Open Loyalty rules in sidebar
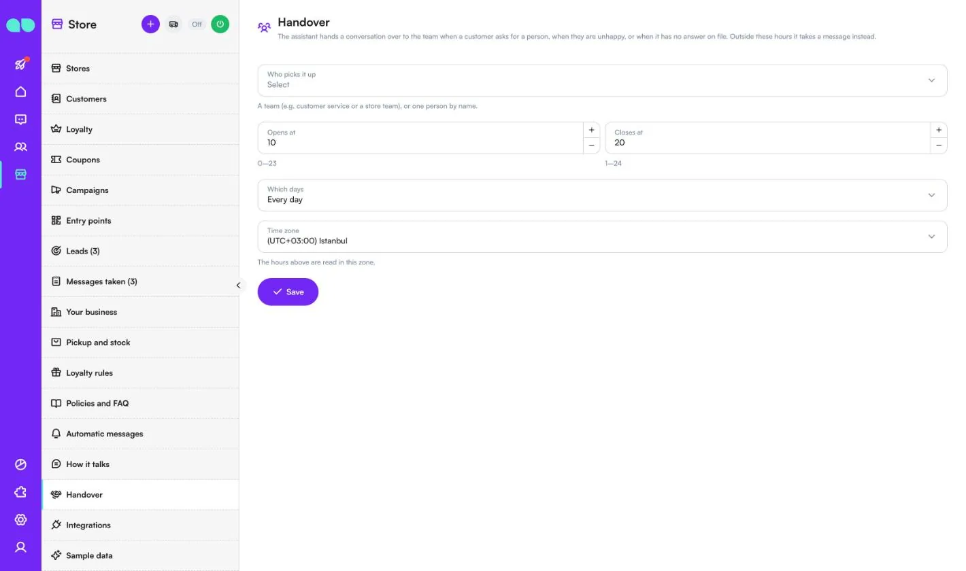Screen dimensions: 966x571 (x=140, y=373)
